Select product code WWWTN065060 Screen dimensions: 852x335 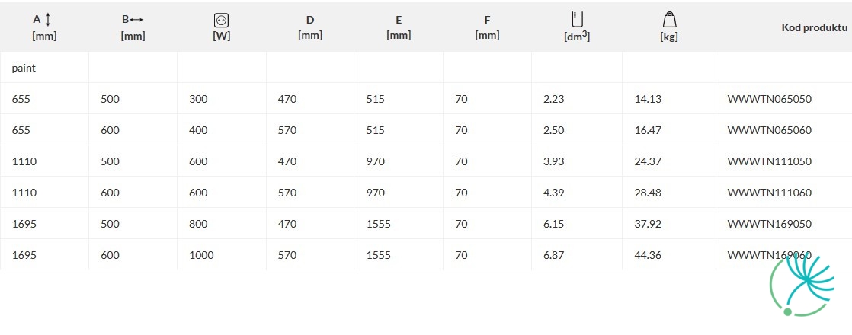click(770, 130)
